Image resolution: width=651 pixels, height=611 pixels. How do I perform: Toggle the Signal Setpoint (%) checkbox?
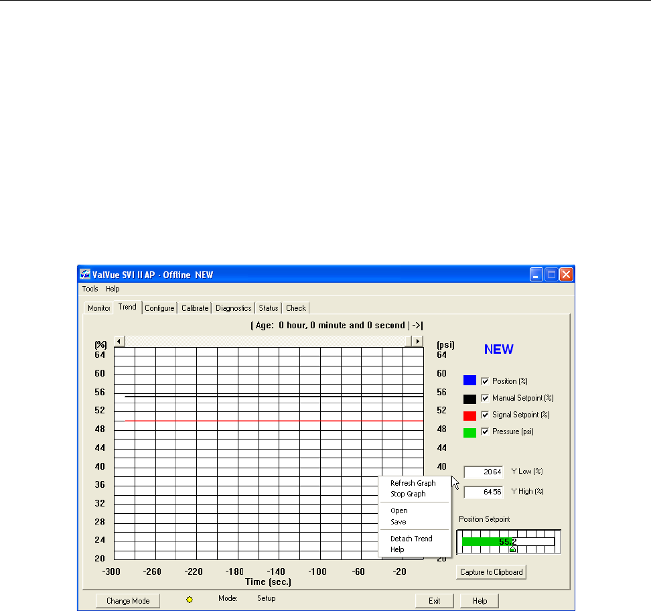pyautogui.click(x=485, y=415)
